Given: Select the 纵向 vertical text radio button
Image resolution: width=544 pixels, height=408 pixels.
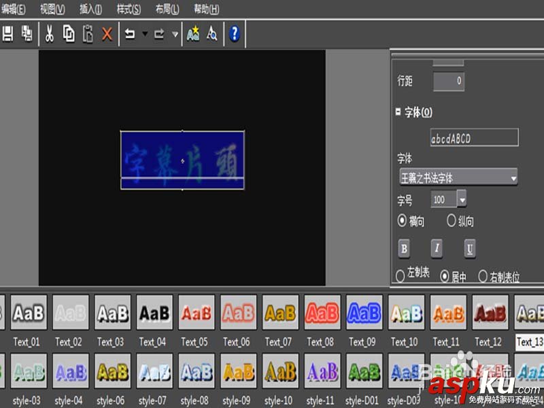Looking at the screenshot, I should coord(451,222).
